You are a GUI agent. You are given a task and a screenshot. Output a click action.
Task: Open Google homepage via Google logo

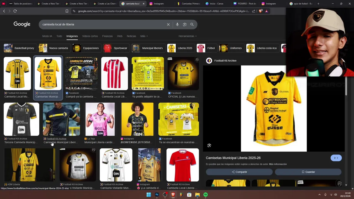[x=22, y=24]
